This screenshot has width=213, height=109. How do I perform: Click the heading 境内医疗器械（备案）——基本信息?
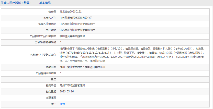click(x=27, y=3)
